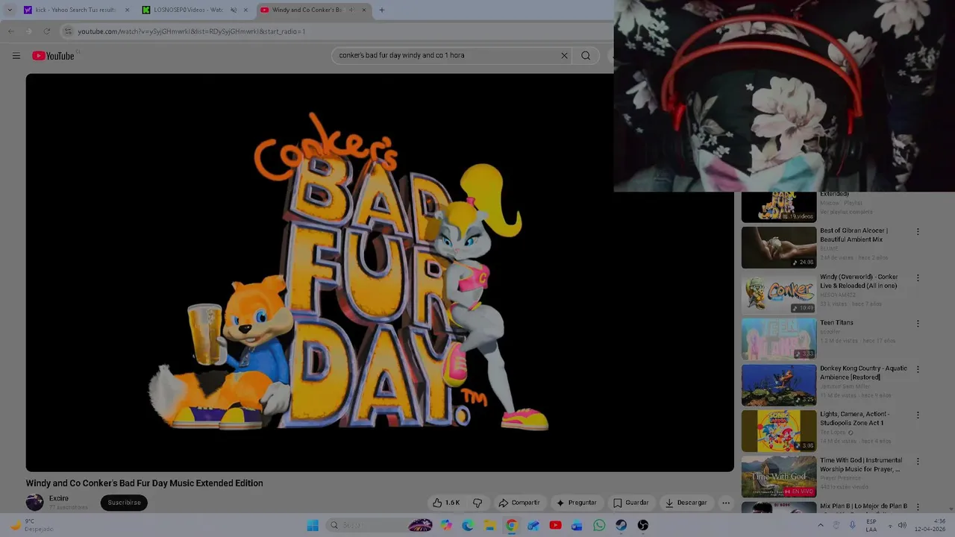Open Time With God live stream thumbnail
The height and width of the screenshot is (537, 955).
[779, 477]
